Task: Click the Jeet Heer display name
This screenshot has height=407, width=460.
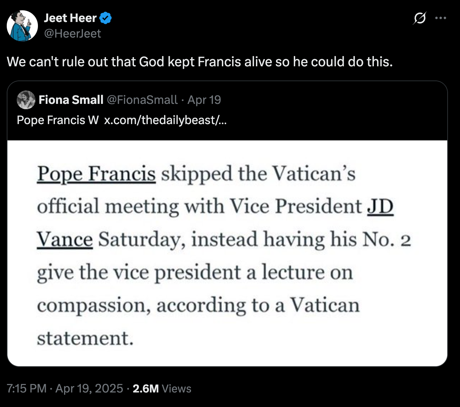Action: pyautogui.click(x=70, y=18)
